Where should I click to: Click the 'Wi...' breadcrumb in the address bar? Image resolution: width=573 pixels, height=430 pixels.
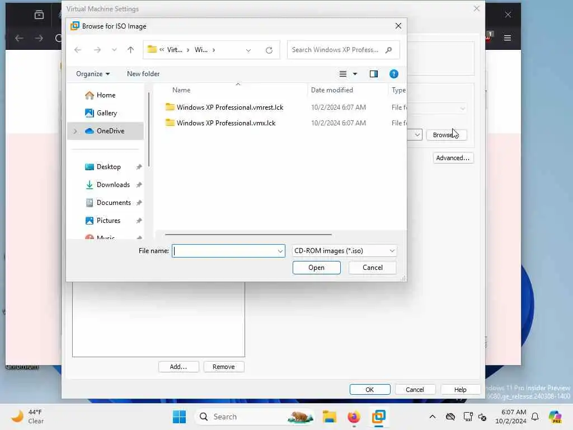tap(201, 50)
